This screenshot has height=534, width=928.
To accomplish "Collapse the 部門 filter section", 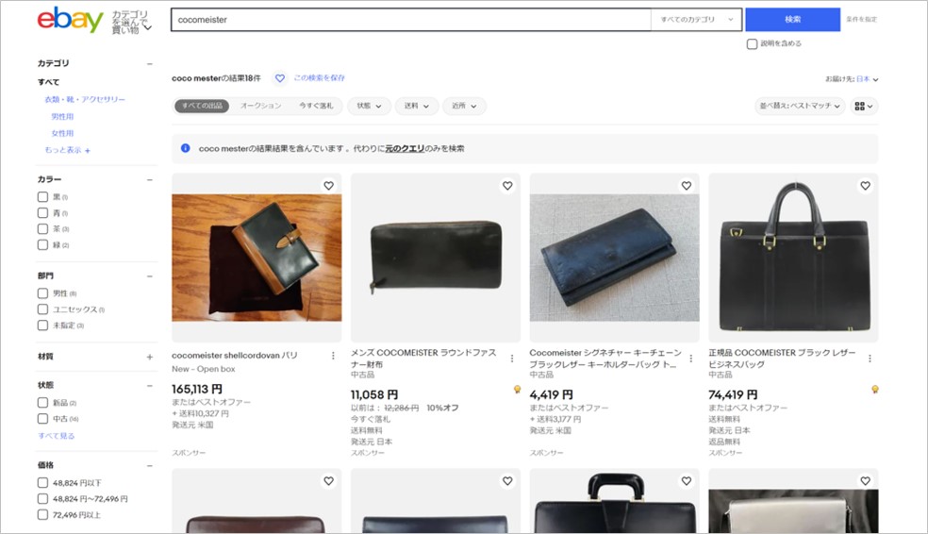I will coord(150,275).
